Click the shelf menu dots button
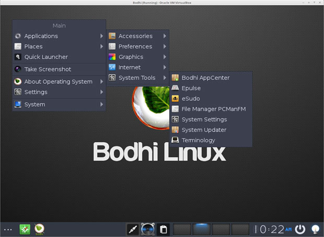324x237 pixels. point(8,230)
